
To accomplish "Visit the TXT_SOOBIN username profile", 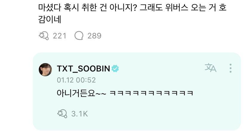I will point(84,69).
